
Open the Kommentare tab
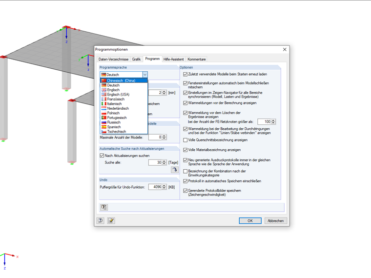[x=197, y=60]
